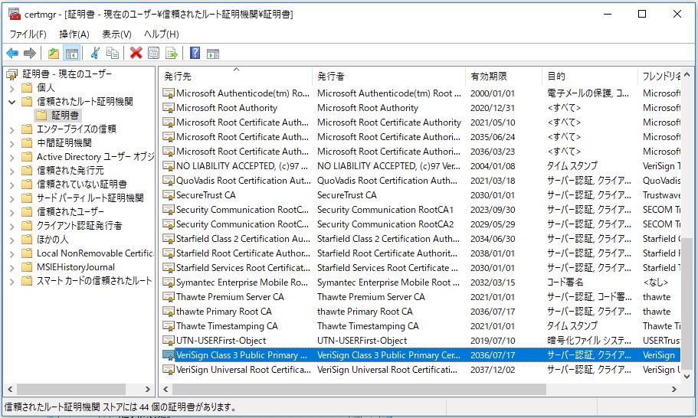Viewport: 698px width, 418px height.
Task: Select Local NonRemovable Certificates tree item
Action: [x=95, y=253]
